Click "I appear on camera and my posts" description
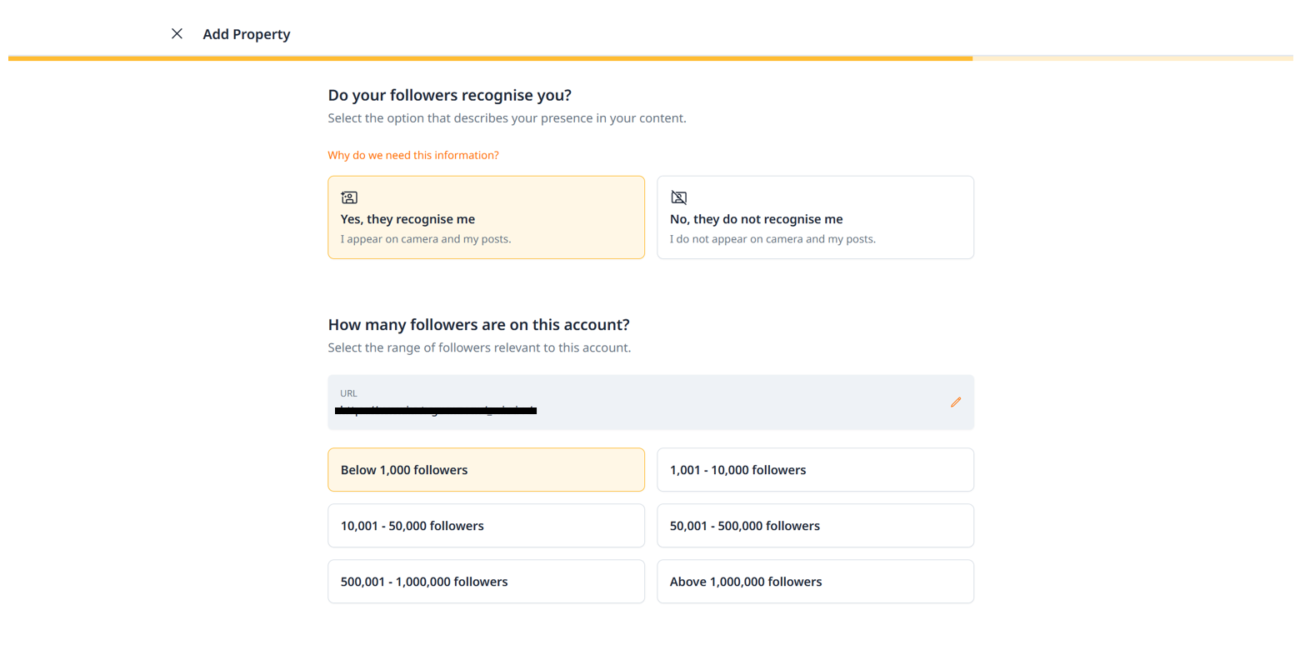The image size is (1305, 660). point(426,239)
